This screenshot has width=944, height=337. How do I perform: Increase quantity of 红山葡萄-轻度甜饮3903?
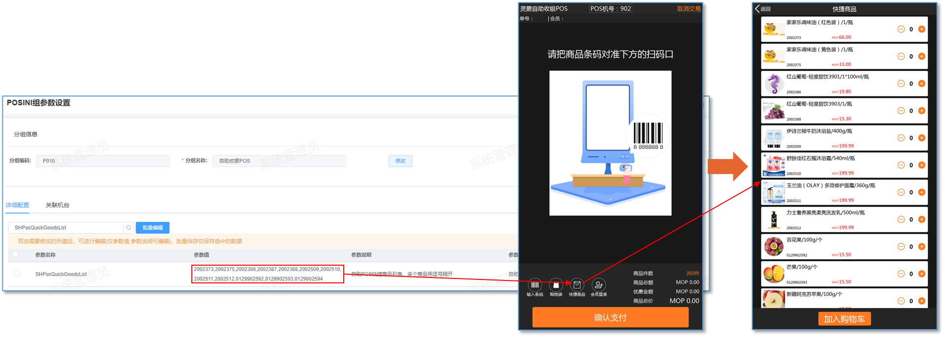(x=921, y=111)
